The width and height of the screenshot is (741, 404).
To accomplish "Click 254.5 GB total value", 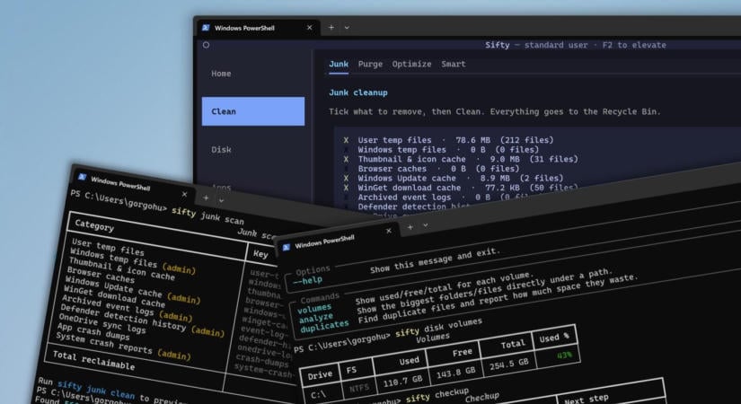I will pos(509,364).
